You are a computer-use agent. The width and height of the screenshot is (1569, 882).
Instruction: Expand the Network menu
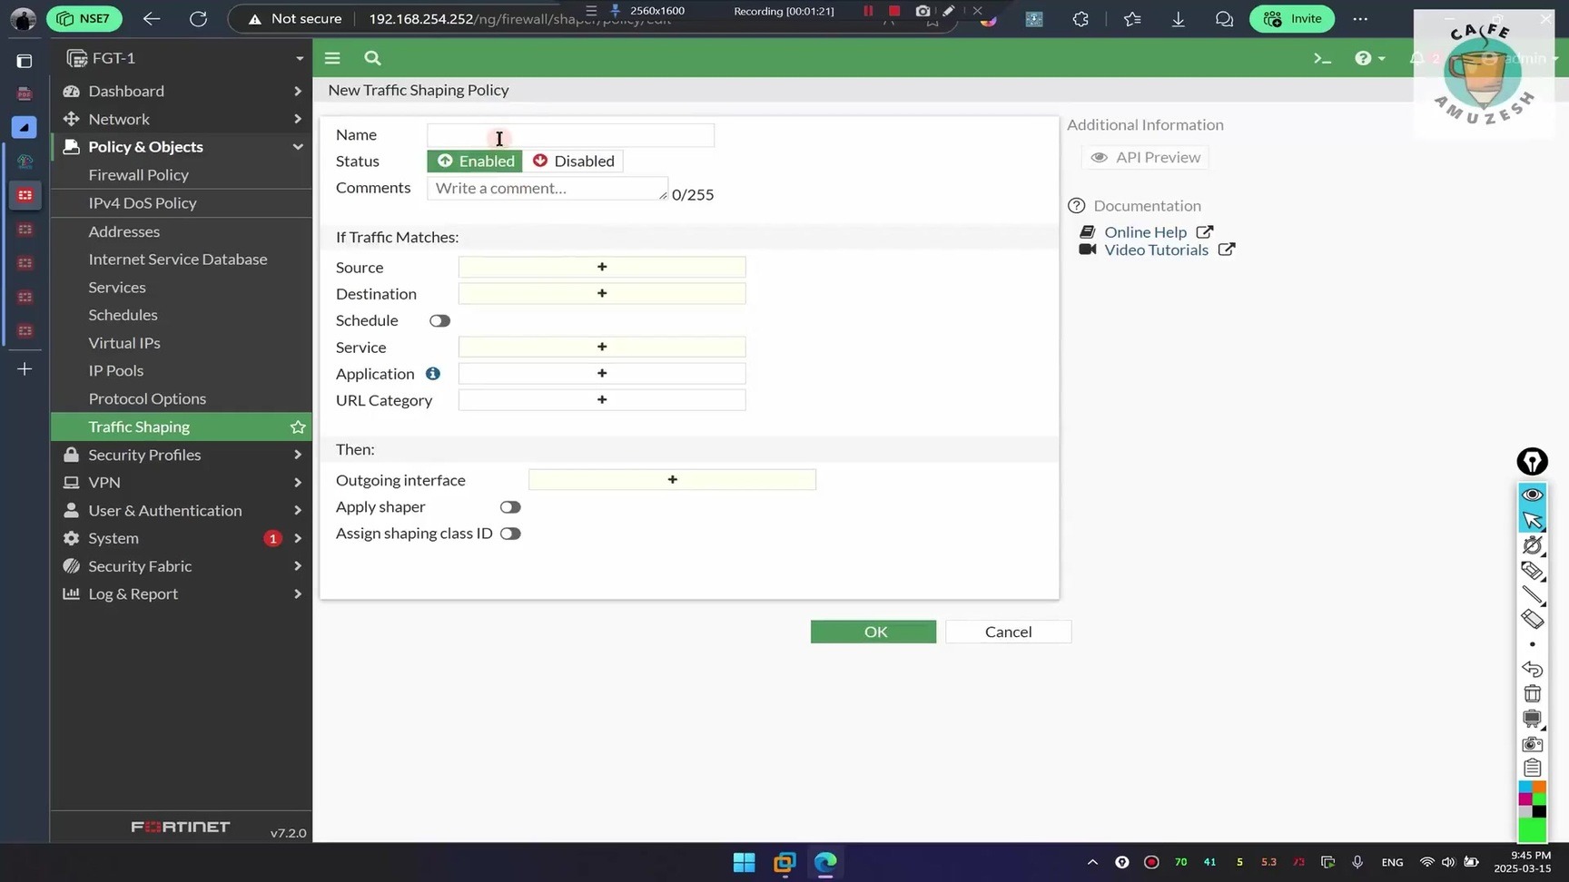pos(182,119)
